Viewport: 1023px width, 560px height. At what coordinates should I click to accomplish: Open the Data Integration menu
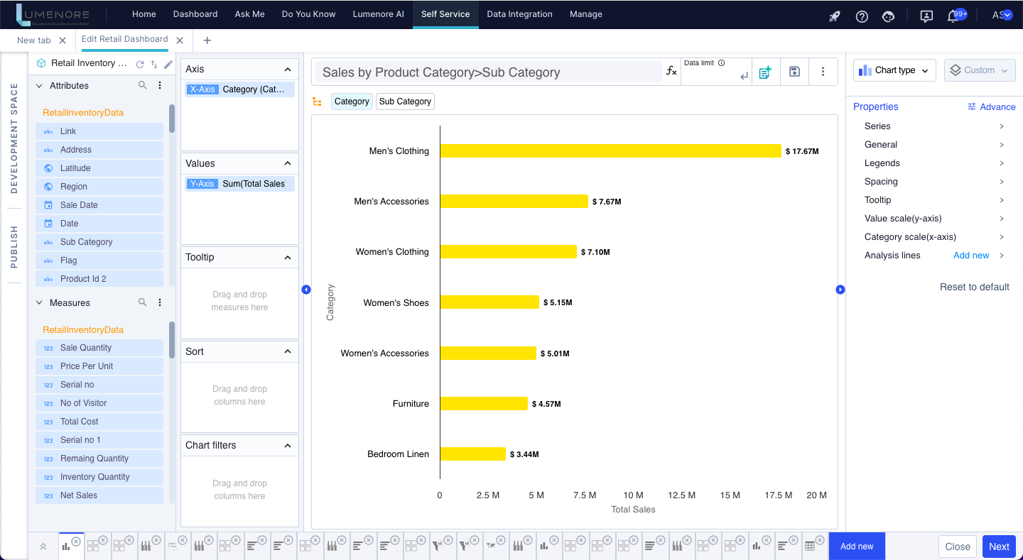pyautogui.click(x=519, y=14)
